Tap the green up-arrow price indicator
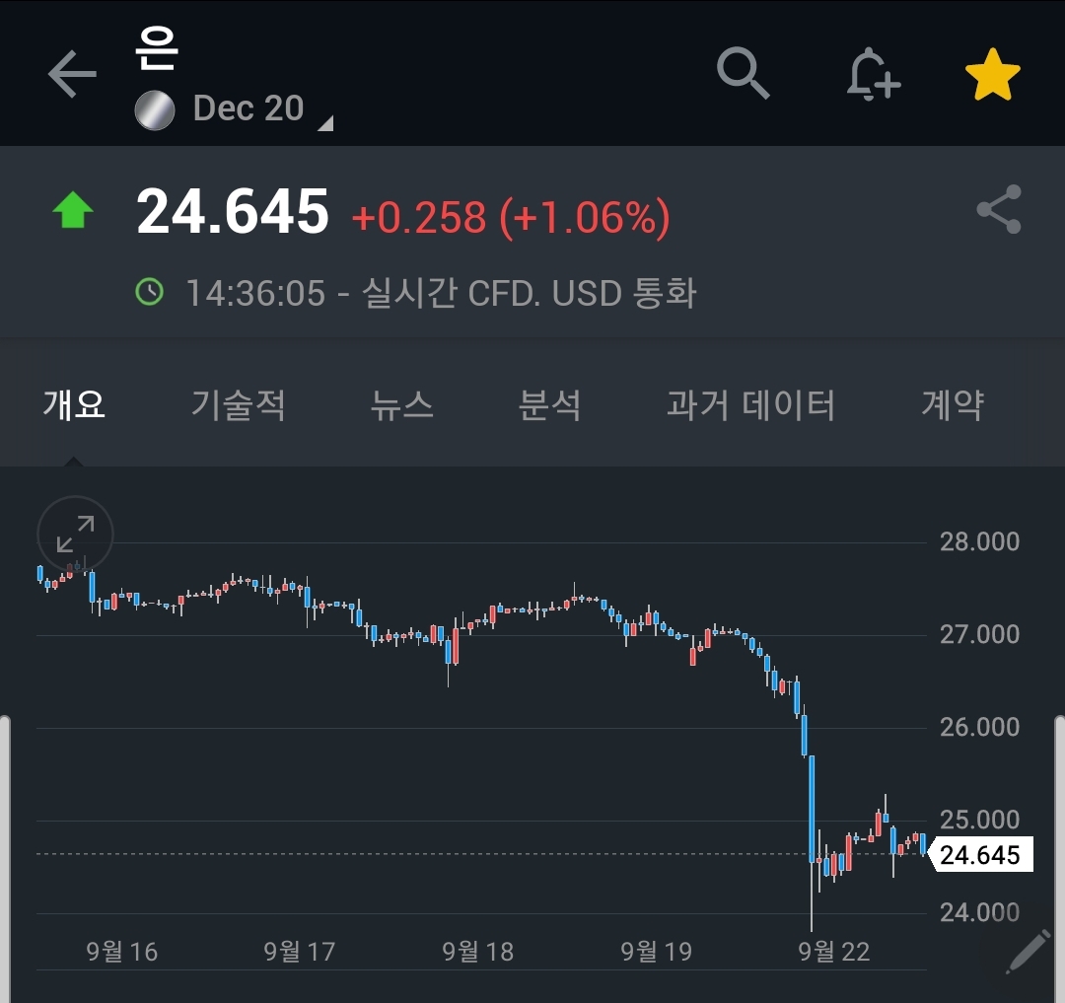This screenshot has height=1003, width=1065. tap(73, 210)
